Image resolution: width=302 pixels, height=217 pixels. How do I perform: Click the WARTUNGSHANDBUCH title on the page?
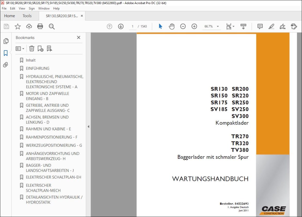pyautogui.click(x=210, y=179)
